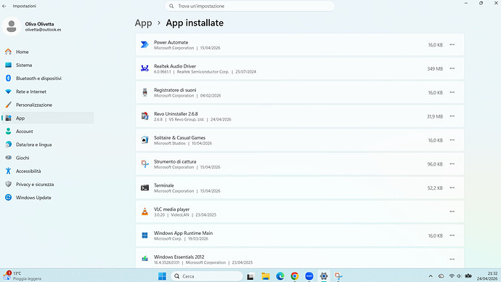Image resolution: width=501 pixels, height=282 pixels.
Task: Open Bluetooth e dispositivi section
Action: coord(48,78)
